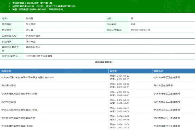This screenshot has width=195, height=130.
Task: Click end date 2027-09-18
Action: point(123,119)
